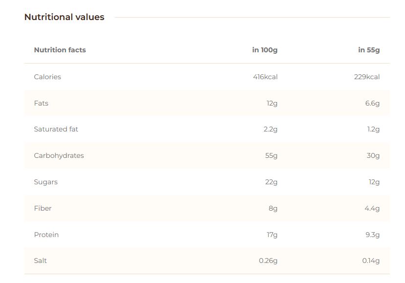Click the 22g sugars value
This screenshot has height=283, width=405.
[x=271, y=182]
